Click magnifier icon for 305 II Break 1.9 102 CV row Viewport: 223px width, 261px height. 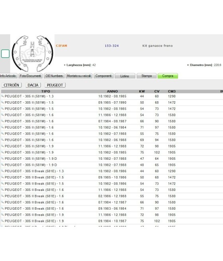coord(2,221)
